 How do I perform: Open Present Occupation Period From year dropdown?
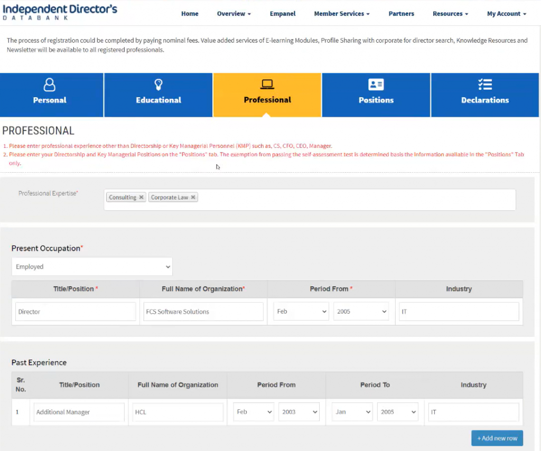click(x=361, y=312)
